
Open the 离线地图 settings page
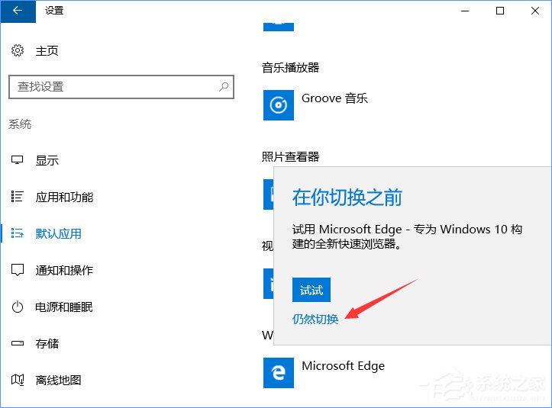59,381
